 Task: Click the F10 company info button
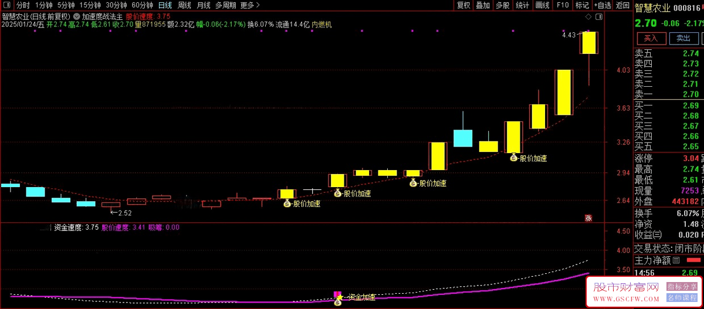[562, 5]
